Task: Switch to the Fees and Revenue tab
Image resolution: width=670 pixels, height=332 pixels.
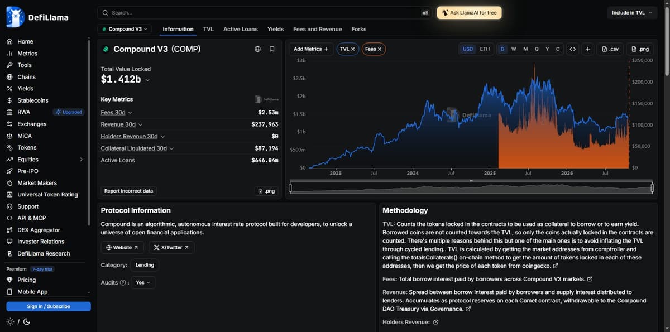Action: (x=318, y=29)
